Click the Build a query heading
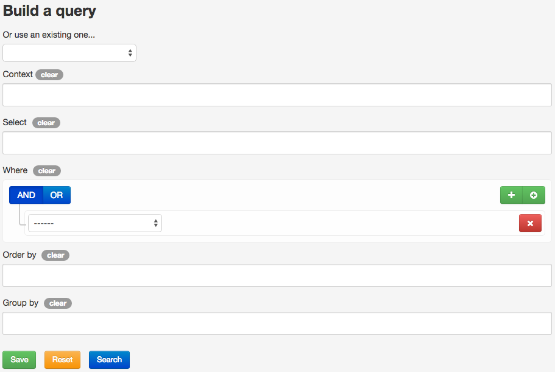Viewport: 555px width, 372px height. (x=49, y=11)
